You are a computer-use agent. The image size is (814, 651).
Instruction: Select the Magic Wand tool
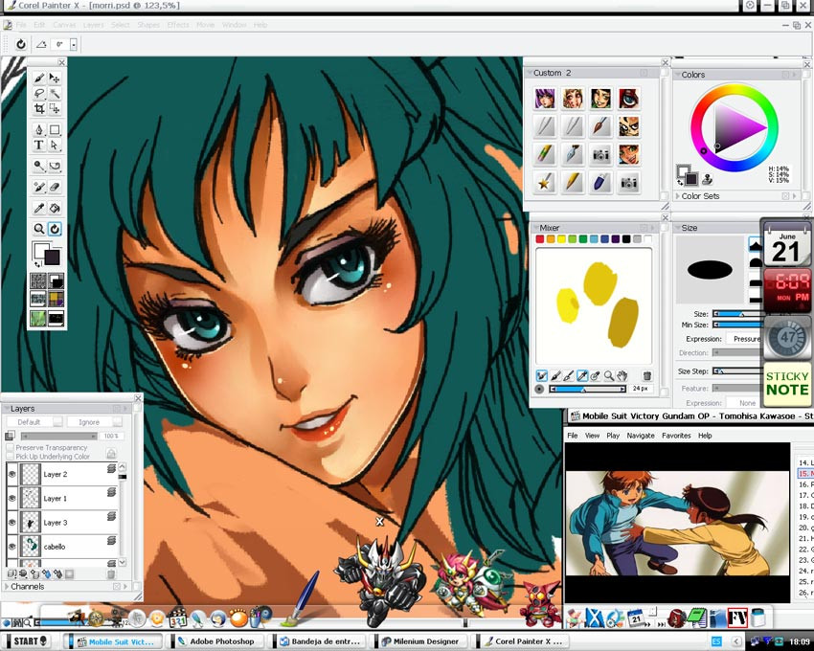[55, 94]
